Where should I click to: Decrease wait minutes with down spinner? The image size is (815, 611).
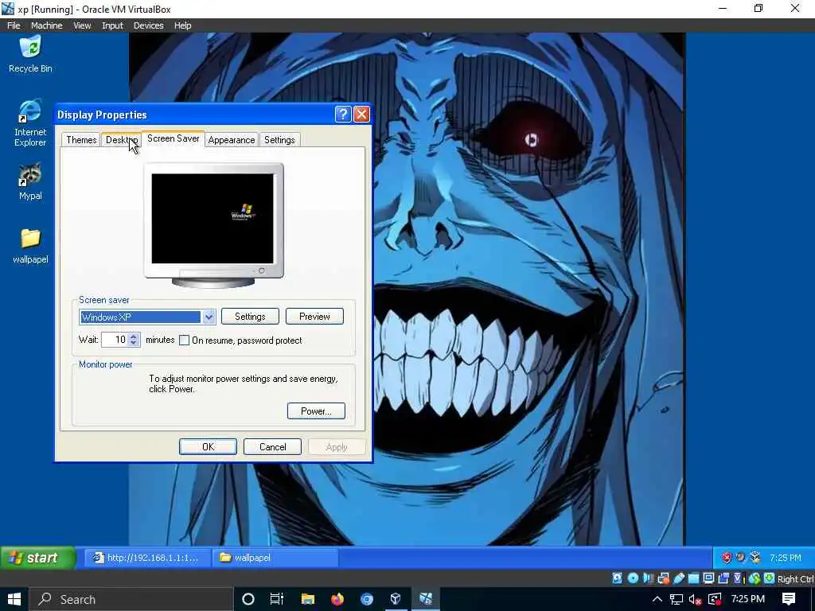134,344
